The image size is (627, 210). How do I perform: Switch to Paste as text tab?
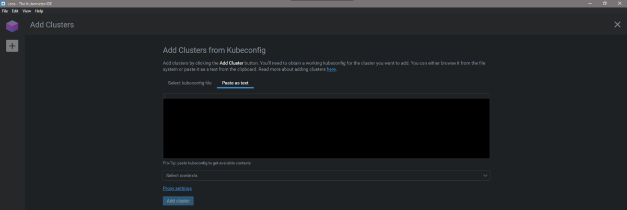click(235, 83)
